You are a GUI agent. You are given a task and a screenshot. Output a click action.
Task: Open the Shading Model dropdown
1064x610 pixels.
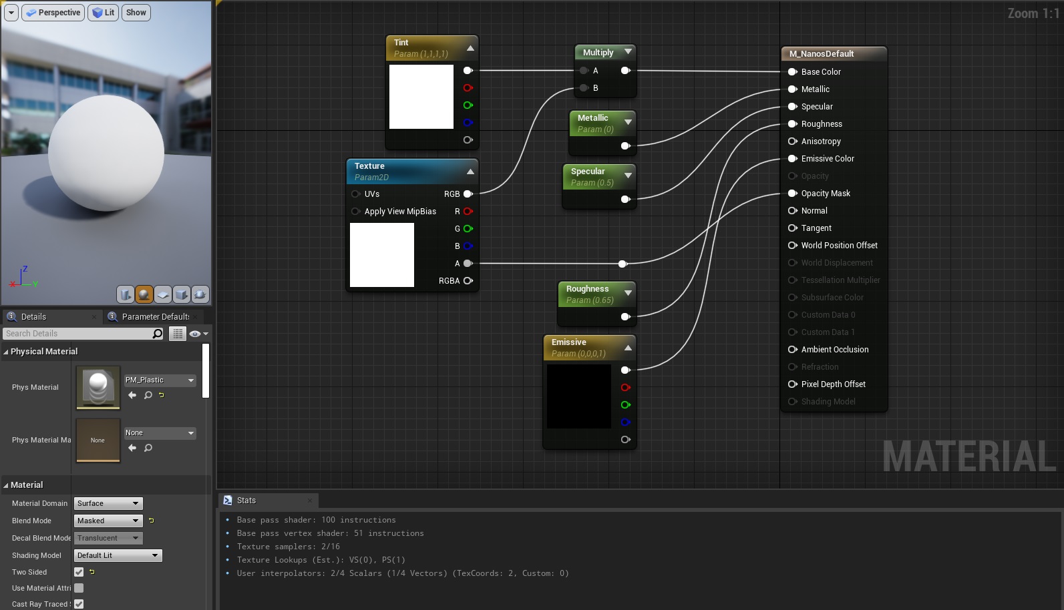click(118, 555)
